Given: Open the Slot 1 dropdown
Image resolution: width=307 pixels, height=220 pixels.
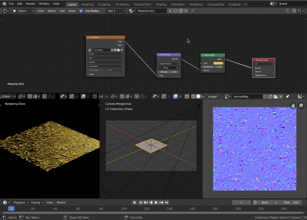Looking at the screenshot, I should point(116,11).
